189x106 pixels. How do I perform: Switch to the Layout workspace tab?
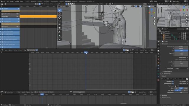click(x=27, y=1)
